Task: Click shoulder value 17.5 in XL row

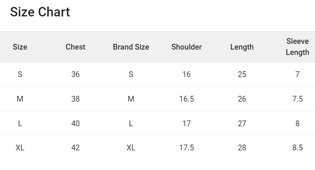Action: [x=186, y=148]
